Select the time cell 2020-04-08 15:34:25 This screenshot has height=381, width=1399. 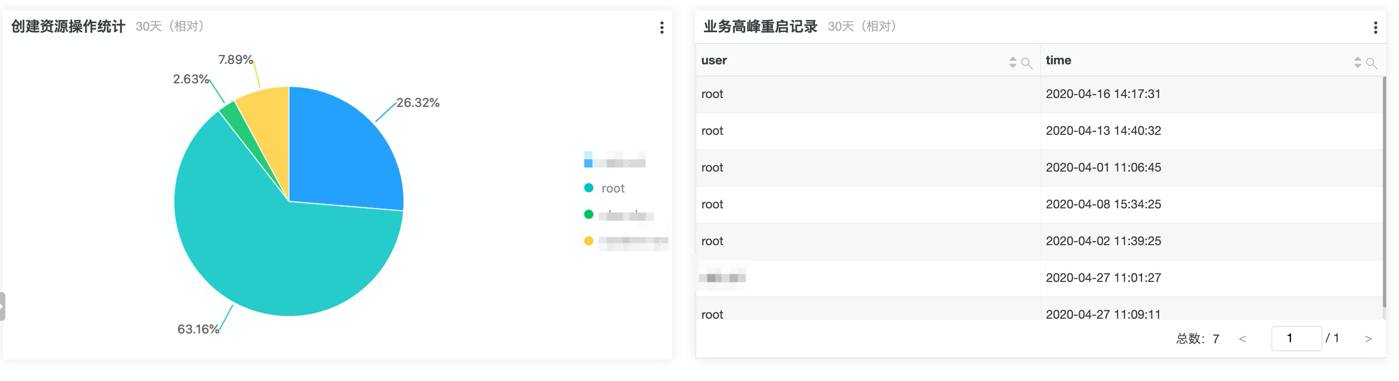(1103, 205)
